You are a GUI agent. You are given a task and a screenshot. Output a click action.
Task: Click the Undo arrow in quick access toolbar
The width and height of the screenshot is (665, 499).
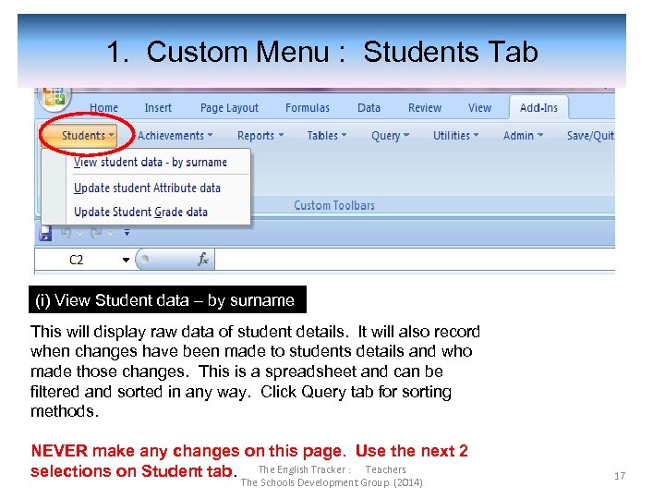point(66,233)
